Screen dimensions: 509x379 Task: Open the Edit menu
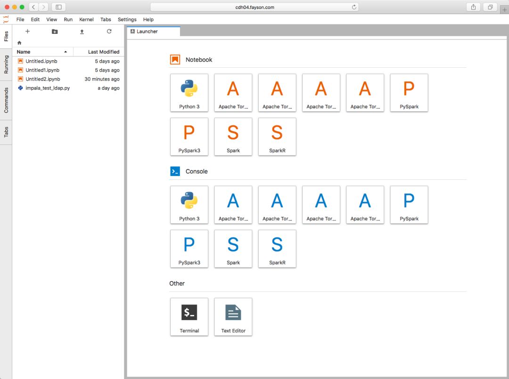35,19
